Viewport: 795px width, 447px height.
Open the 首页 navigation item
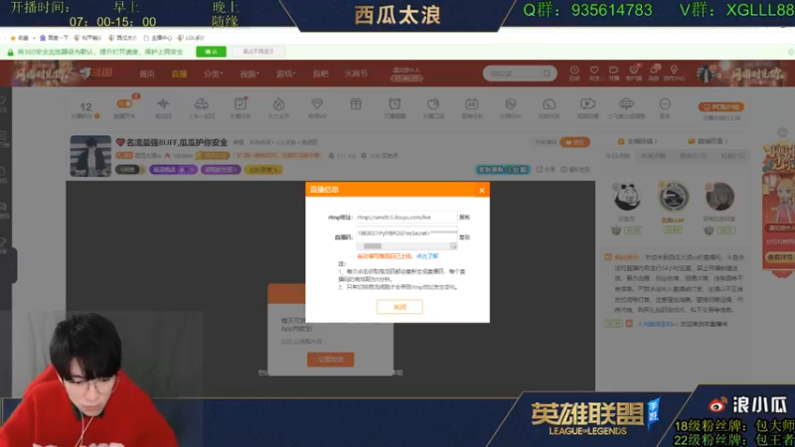click(x=147, y=74)
